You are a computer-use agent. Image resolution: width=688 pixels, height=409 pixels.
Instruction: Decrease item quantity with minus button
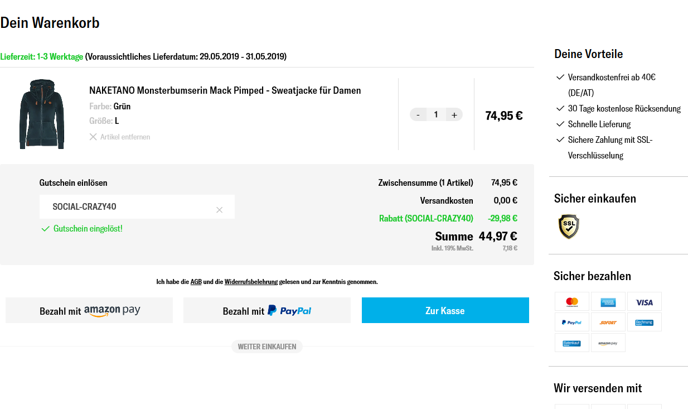(418, 115)
